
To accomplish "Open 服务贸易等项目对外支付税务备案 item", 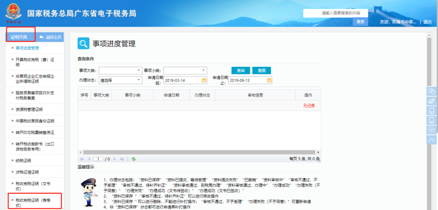I will point(35,95).
